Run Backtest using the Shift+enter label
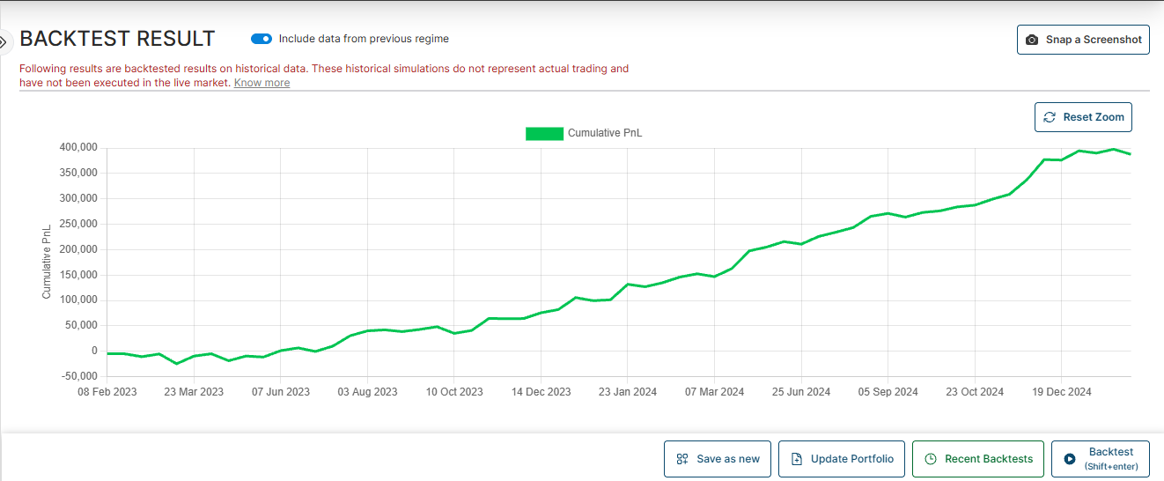The image size is (1164, 481). [1110, 467]
